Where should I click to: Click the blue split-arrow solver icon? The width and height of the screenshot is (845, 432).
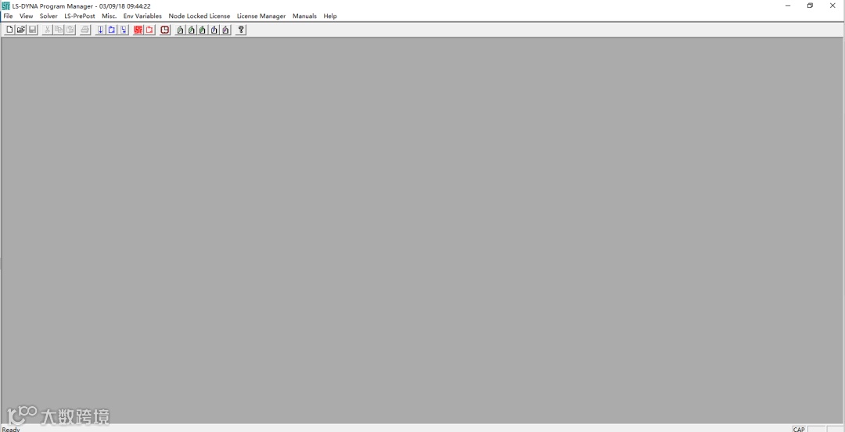tap(124, 30)
